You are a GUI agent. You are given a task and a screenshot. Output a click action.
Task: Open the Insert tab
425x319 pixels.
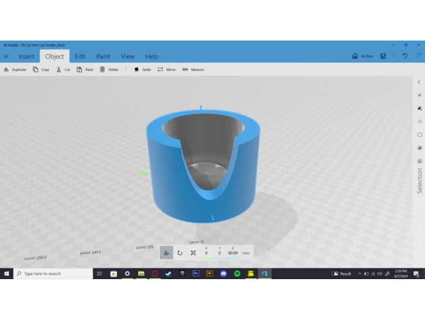26,57
